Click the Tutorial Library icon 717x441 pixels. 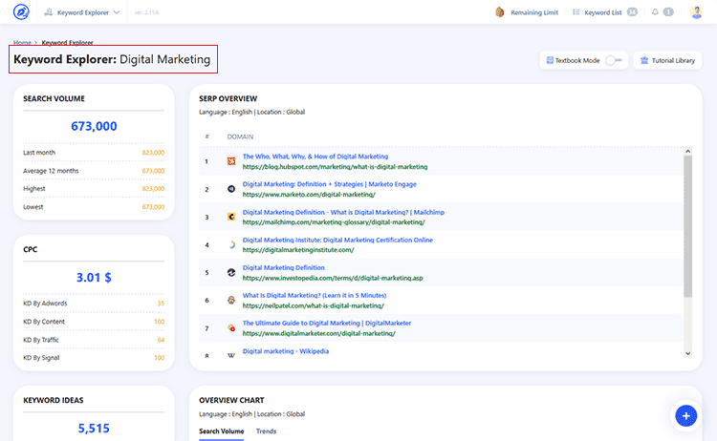pos(644,60)
